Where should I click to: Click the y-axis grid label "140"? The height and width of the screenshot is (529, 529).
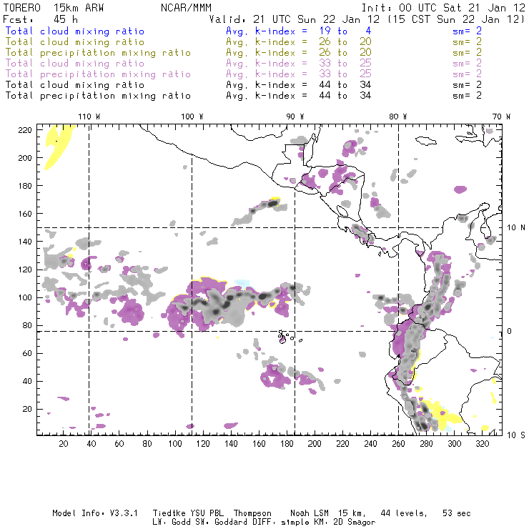click(25, 242)
